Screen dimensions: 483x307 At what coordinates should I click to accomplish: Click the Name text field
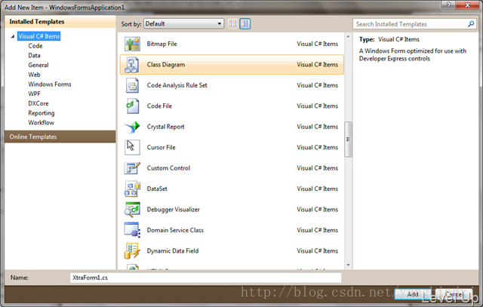[206, 278]
